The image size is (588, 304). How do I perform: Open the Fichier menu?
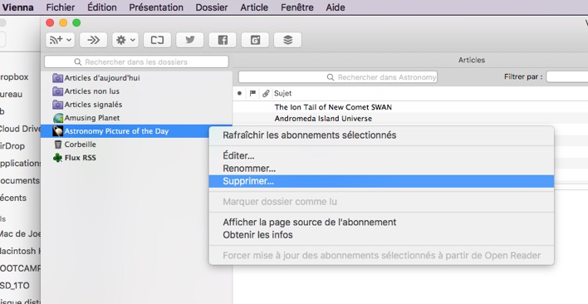coord(61,7)
